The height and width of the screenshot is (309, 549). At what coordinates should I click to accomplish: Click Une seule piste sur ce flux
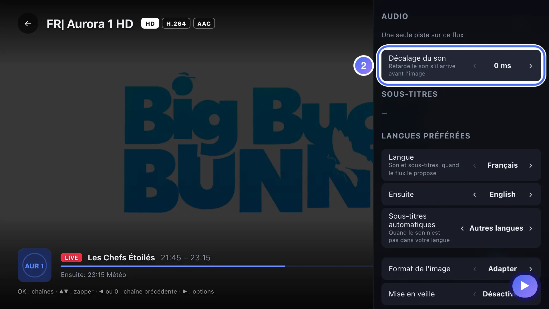coord(422,35)
